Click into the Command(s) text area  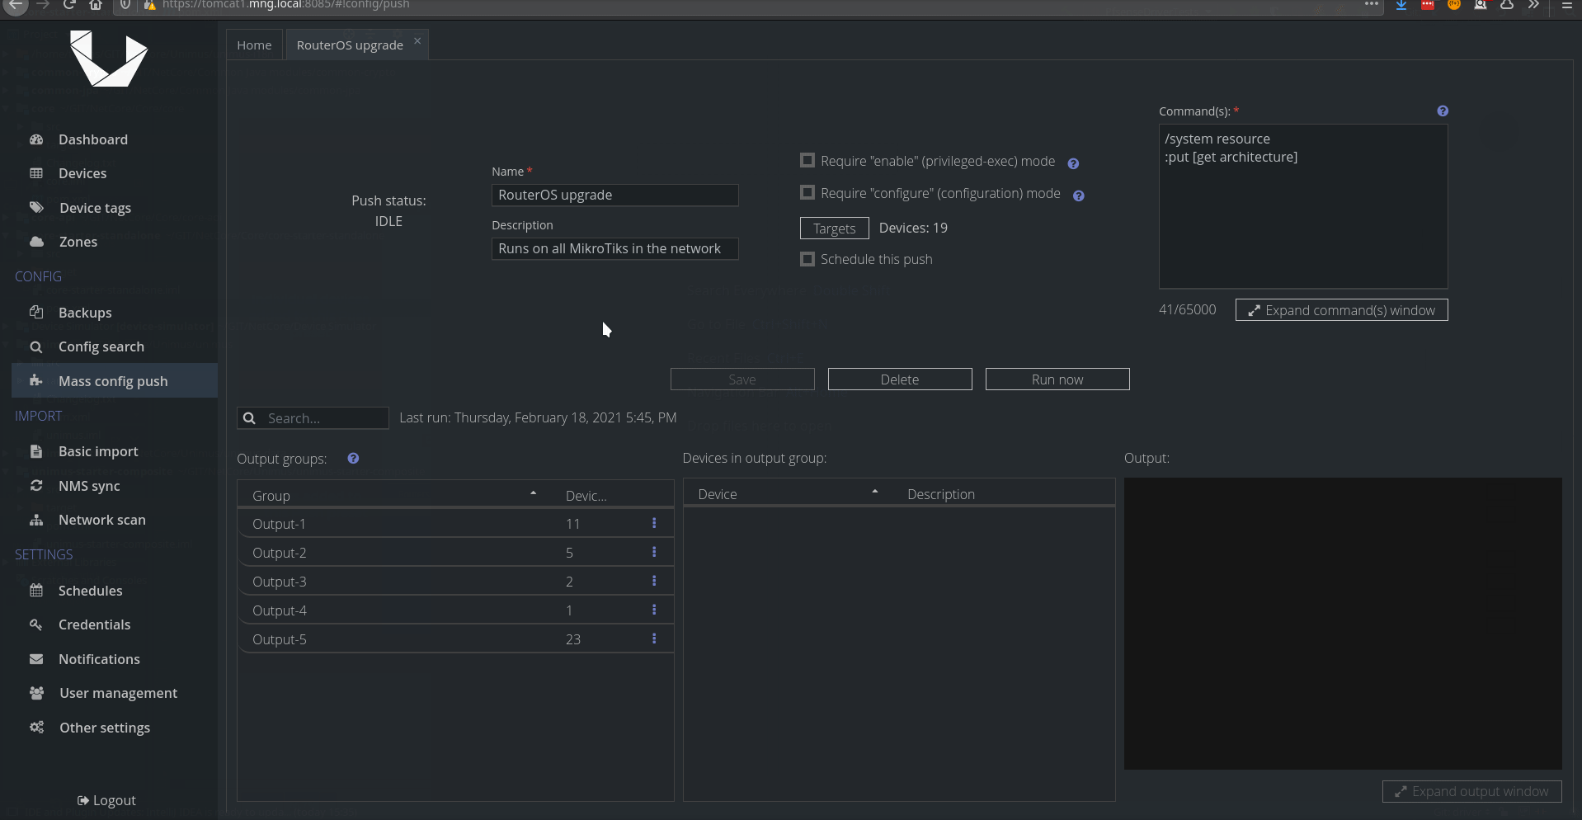(1303, 206)
